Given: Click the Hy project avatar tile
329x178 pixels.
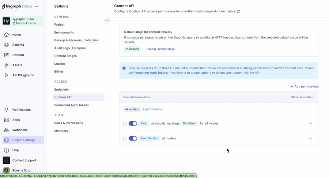Looking at the screenshot, I should pyautogui.click(x=7, y=21).
